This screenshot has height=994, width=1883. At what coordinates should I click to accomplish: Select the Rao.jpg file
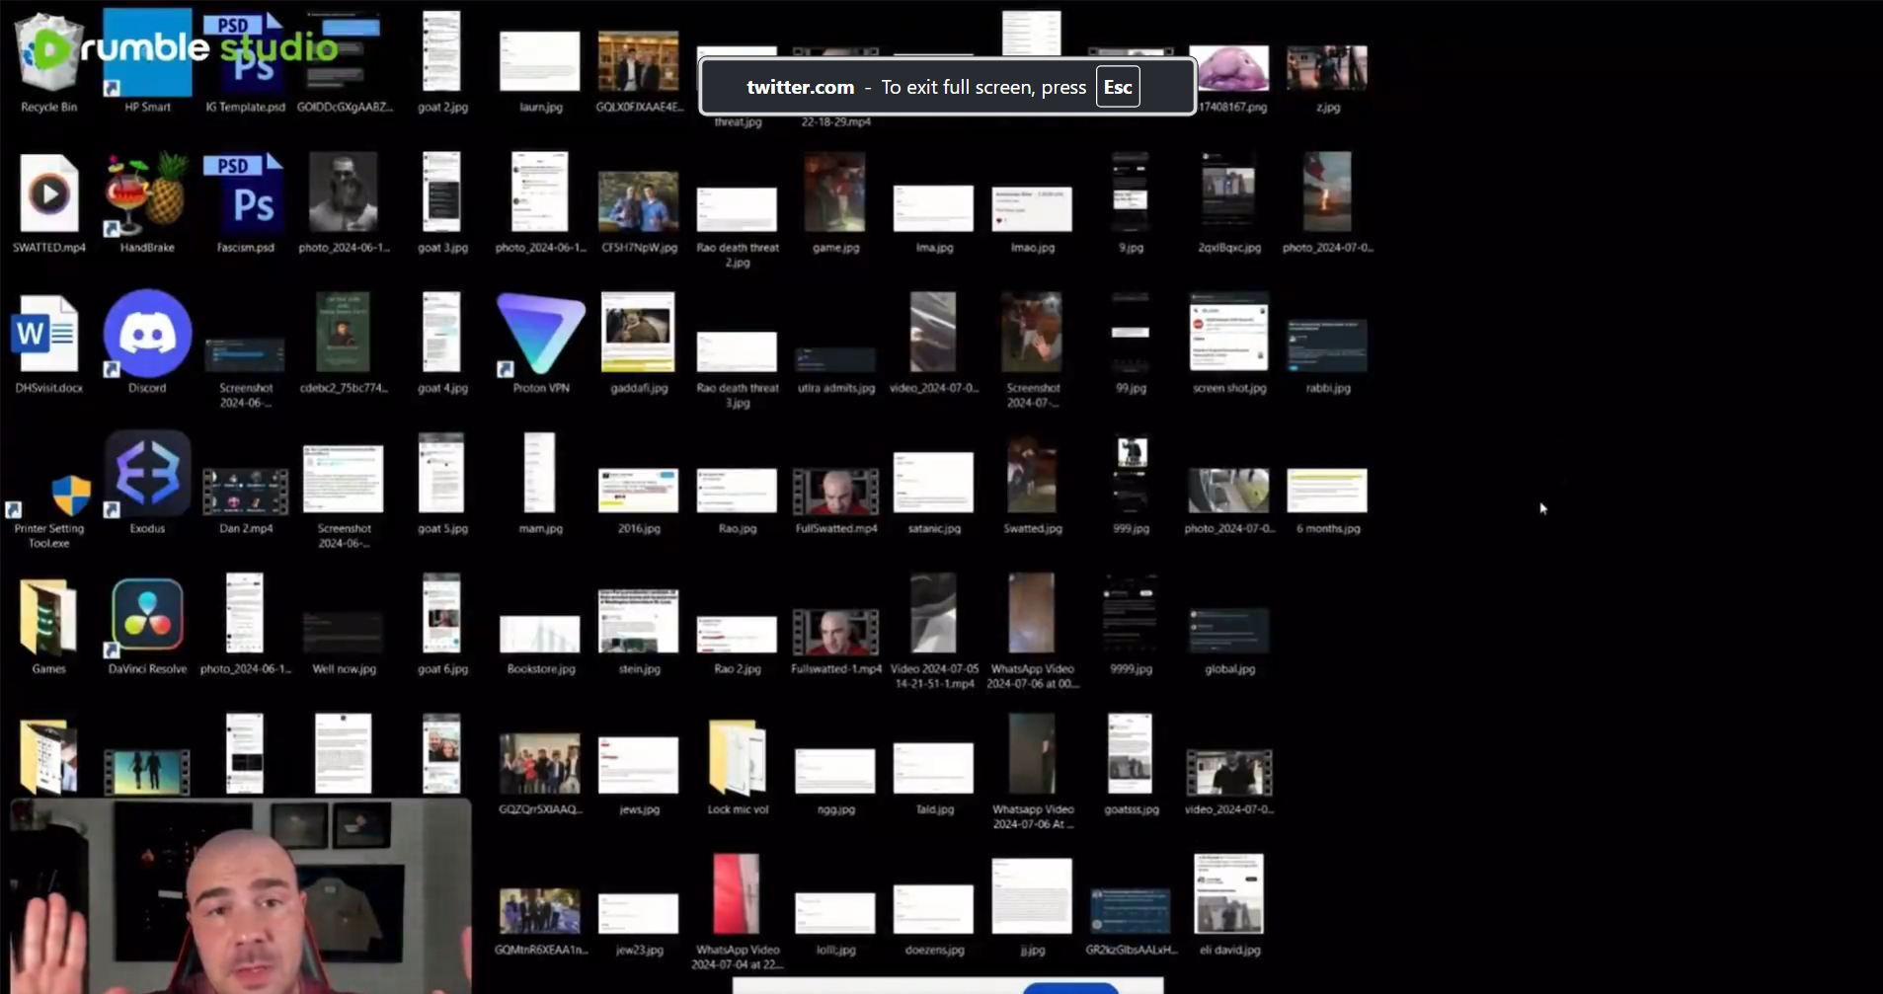[738, 500]
